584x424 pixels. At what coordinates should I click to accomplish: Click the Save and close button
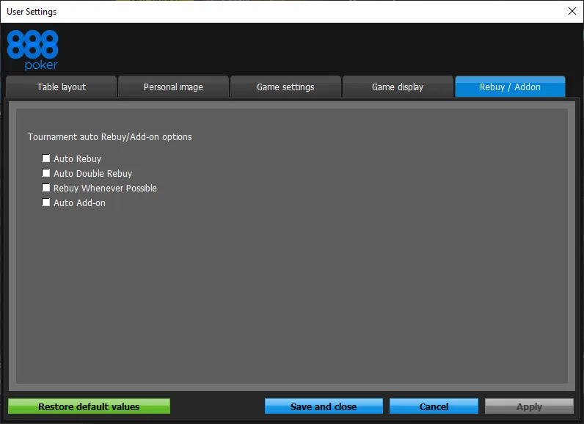click(324, 406)
